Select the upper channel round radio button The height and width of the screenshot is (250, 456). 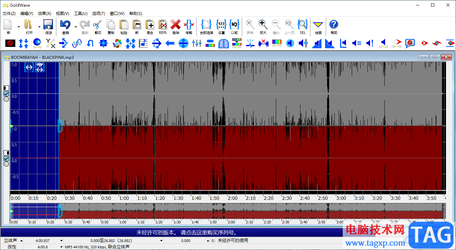point(6,99)
